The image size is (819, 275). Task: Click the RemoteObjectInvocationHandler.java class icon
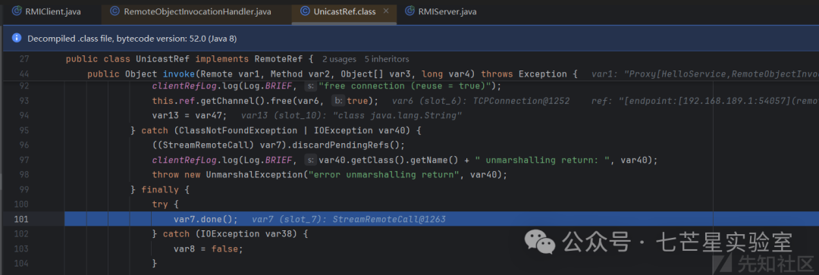pyautogui.click(x=115, y=11)
